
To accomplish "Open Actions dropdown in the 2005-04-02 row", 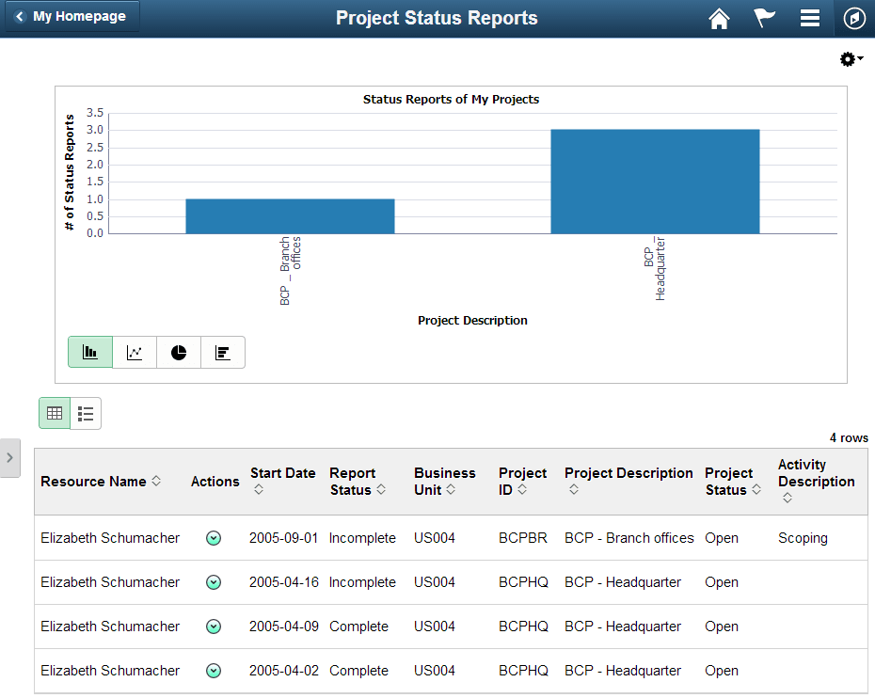I will tap(214, 671).
